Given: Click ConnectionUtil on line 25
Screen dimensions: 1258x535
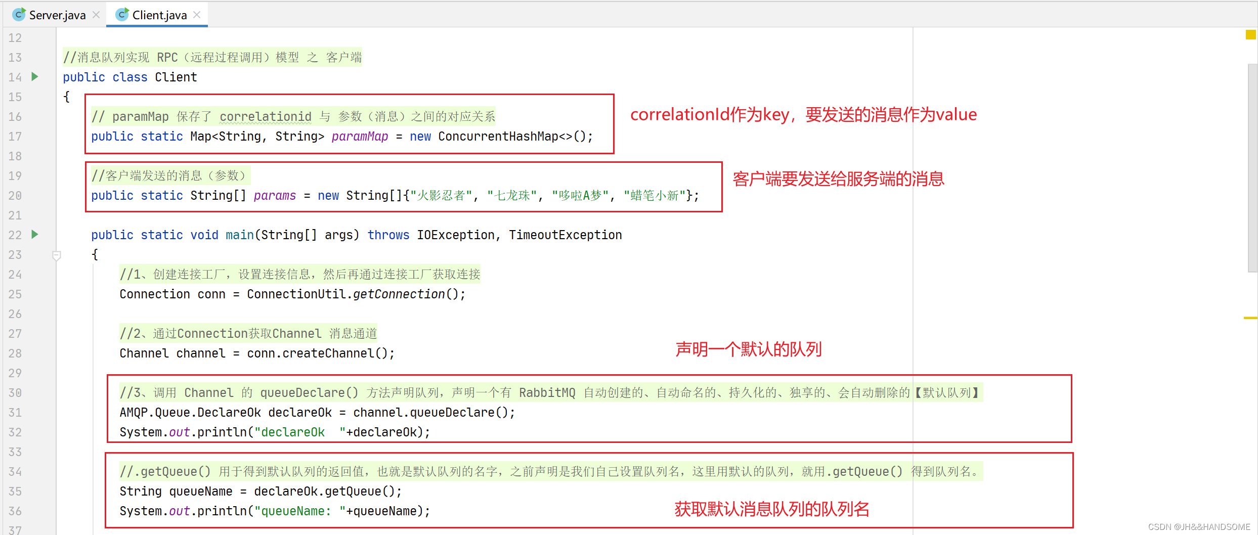Looking at the screenshot, I should pyautogui.click(x=296, y=294).
